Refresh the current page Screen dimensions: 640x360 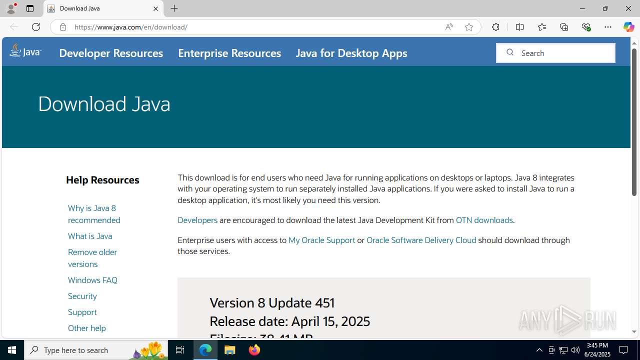click(x=36, y=27)
